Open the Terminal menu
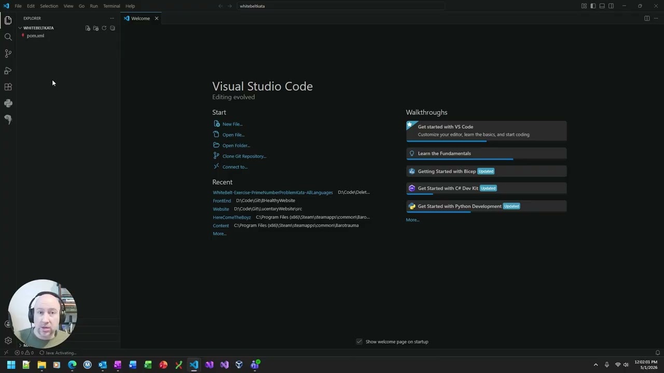This screenshot has width=664, height=373. [112, 6]
